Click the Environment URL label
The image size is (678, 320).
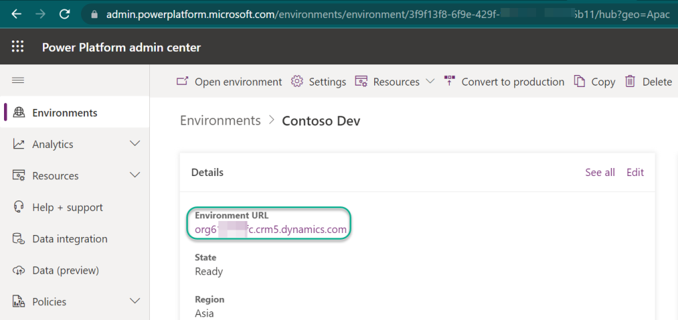pos(232,215)
